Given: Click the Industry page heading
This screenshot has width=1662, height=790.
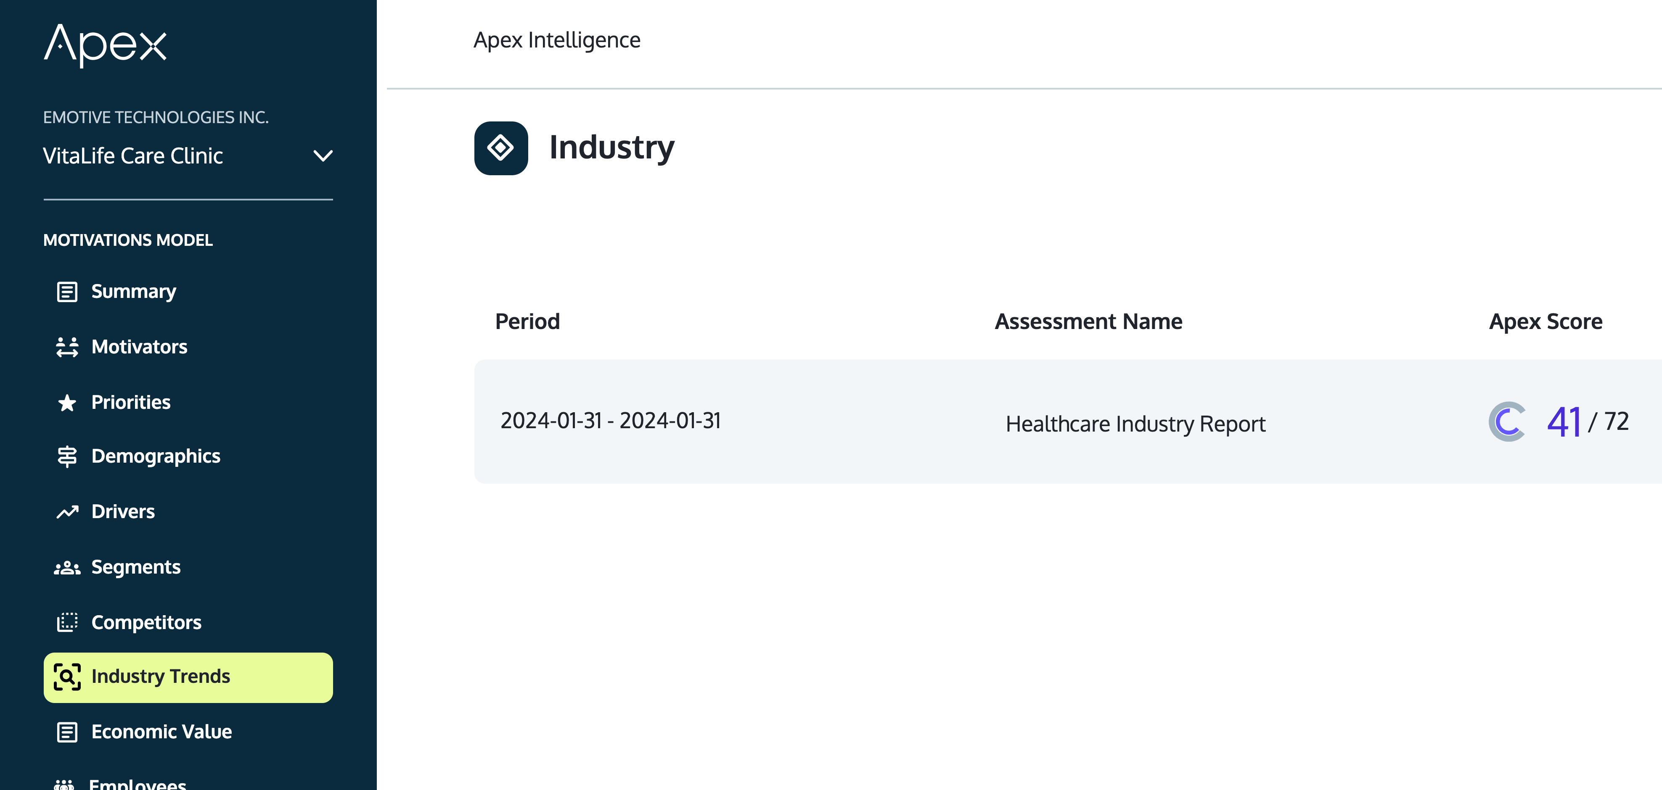Looking at the screenshot, I should [611, 147].
